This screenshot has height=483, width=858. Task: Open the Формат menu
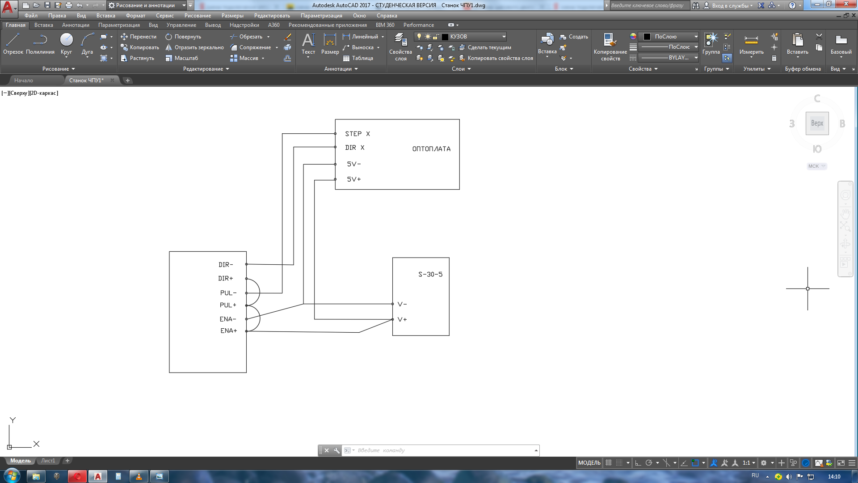tap(135, 16)
